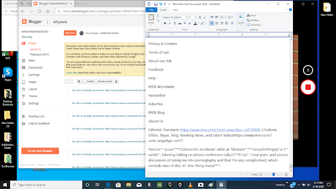Open the font size dropdown
The width and height of the screenshot is (336, 189).
(x=195, y=17)
